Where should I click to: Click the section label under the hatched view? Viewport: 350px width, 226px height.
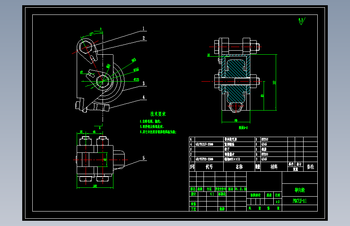click(243, 128)
